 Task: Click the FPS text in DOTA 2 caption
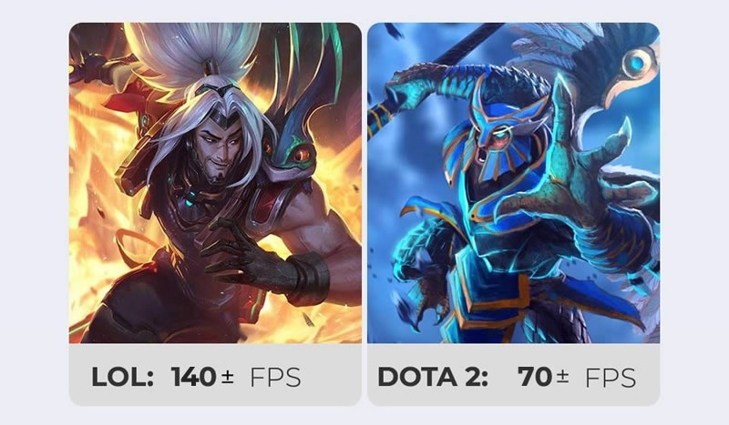[611, 377]
